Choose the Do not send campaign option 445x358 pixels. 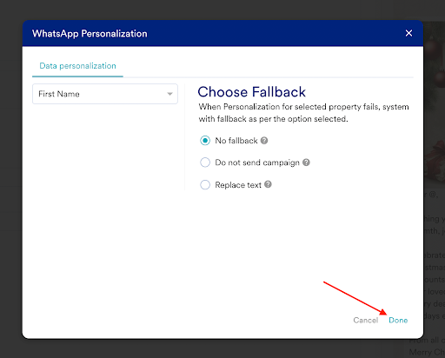[x=205, y=162]
